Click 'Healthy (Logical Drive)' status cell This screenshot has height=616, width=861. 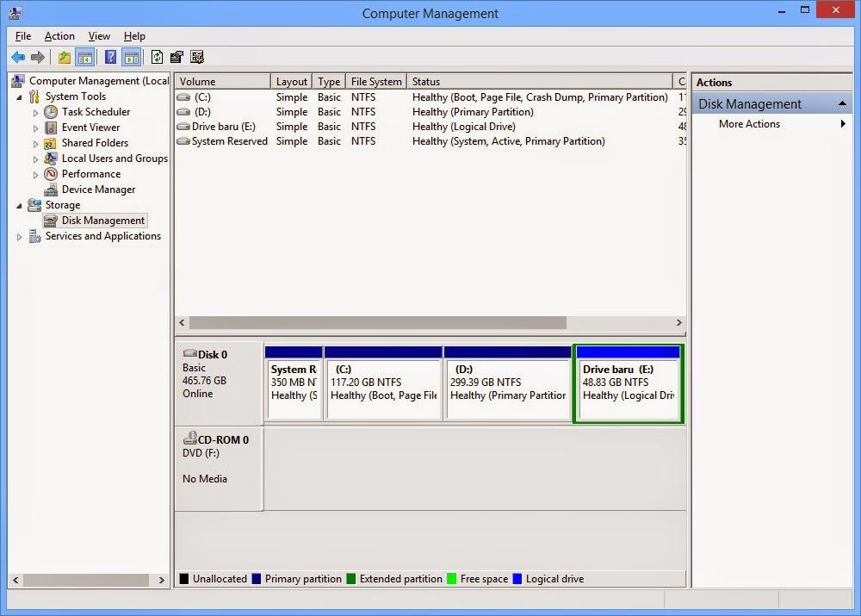pos(464,127)
